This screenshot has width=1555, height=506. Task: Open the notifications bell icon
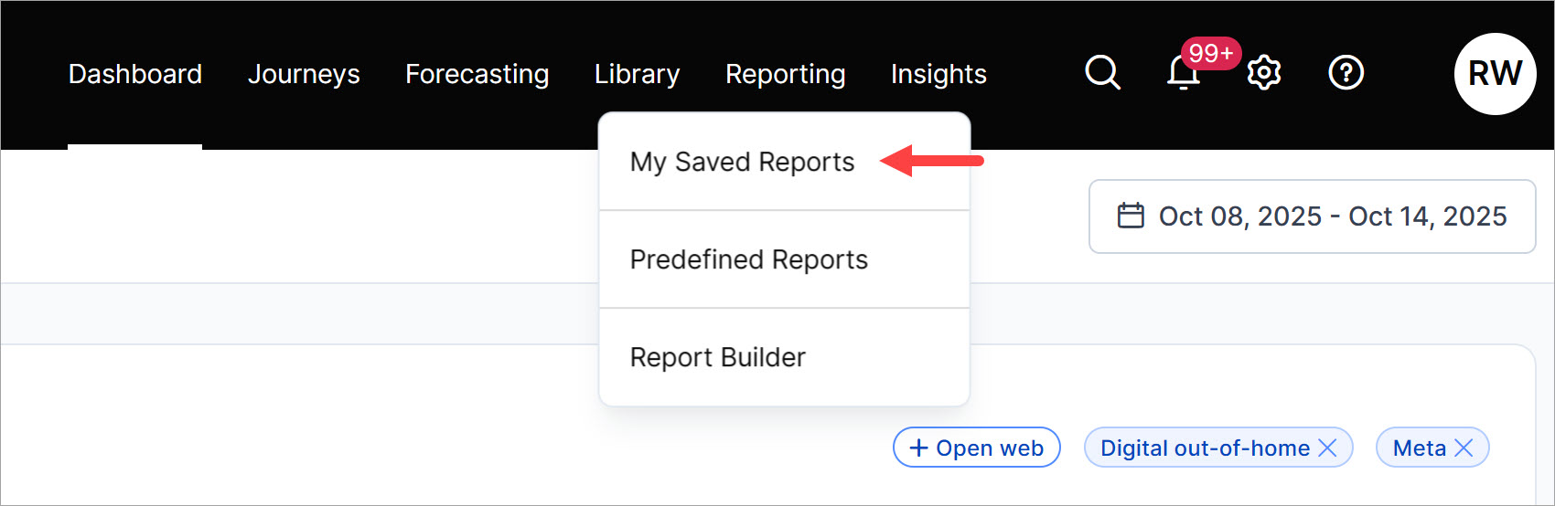coord(1182,75)
